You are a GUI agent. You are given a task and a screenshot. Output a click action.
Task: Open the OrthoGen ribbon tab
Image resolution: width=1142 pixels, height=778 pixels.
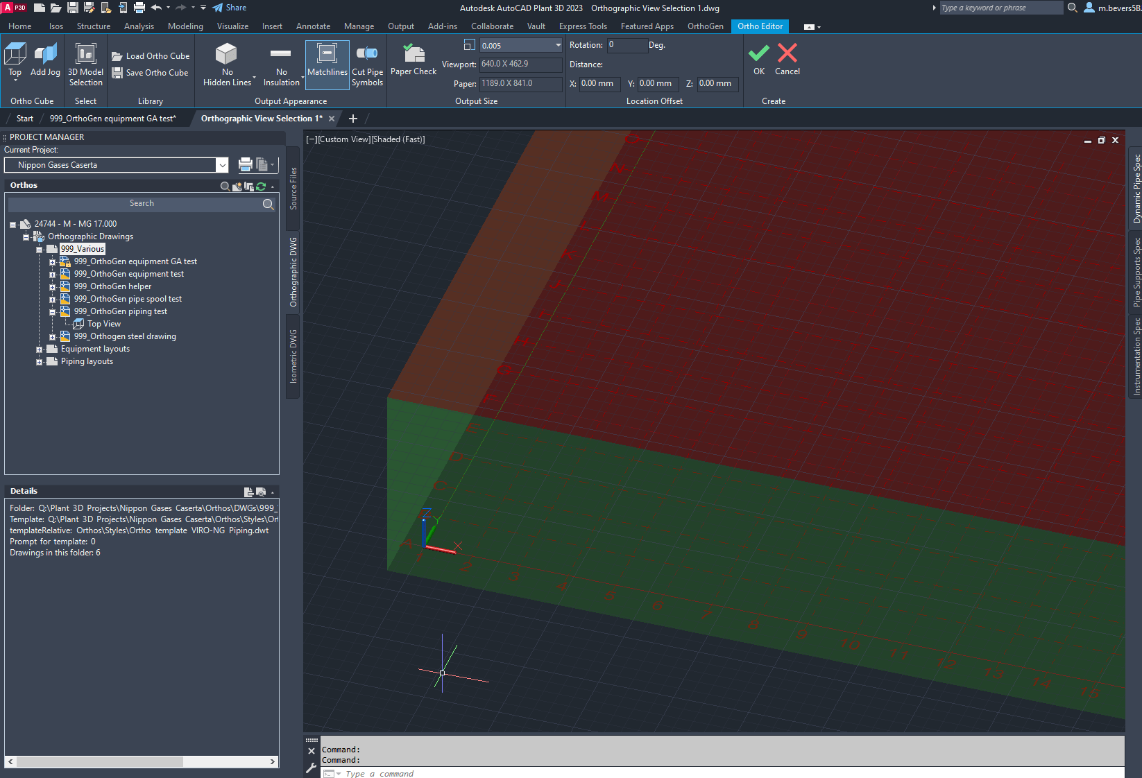click(x=706, y=26)
